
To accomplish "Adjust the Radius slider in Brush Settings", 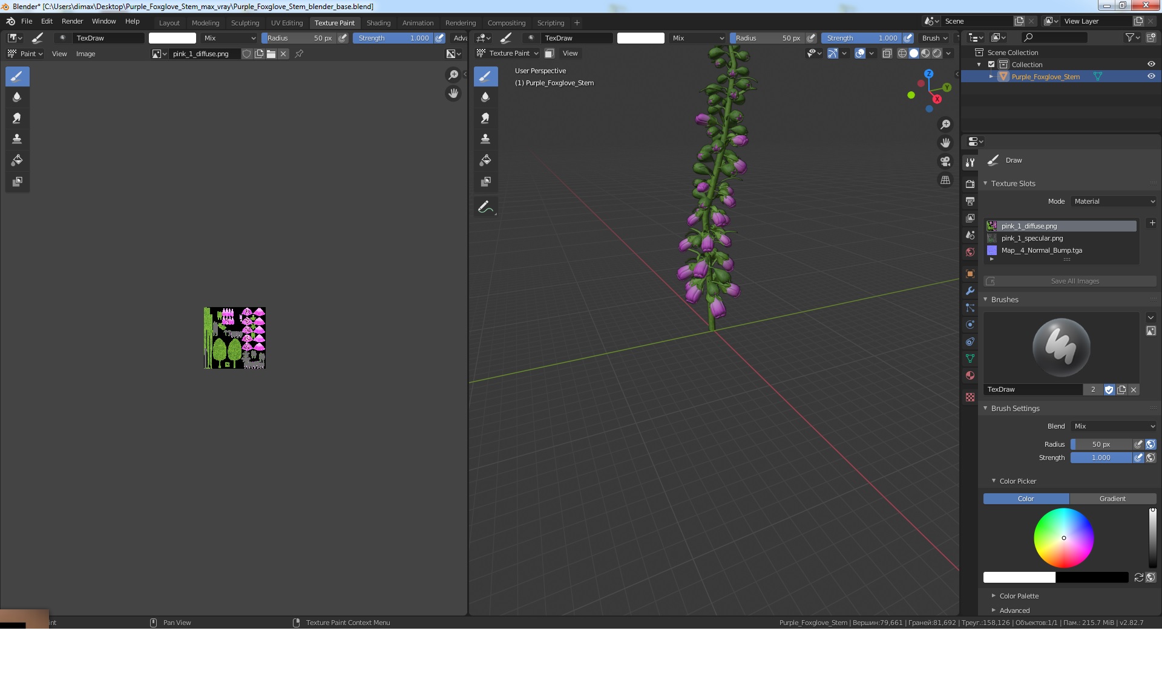I will click(x=1100, y=444).
